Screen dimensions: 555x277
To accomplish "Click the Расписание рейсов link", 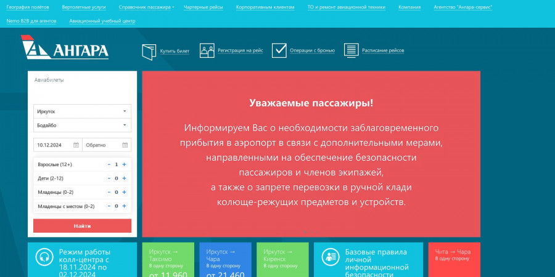I will [x=383, y=50].
